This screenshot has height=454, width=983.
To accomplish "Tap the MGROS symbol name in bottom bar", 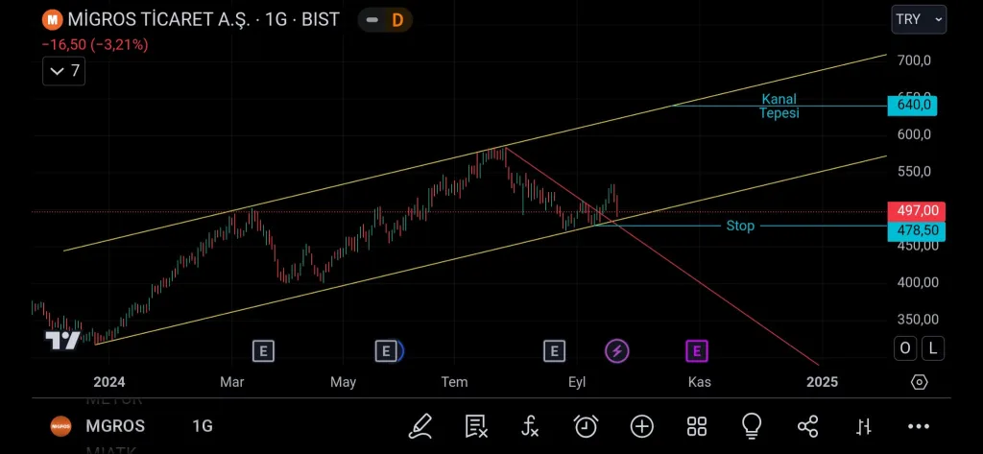I will tap(115, 426).
